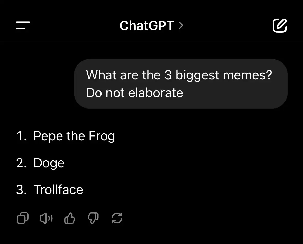303x244 pixels.
Task: Tap the 'Pepe the Frog' answer text
Action: [x=74, y=136]
